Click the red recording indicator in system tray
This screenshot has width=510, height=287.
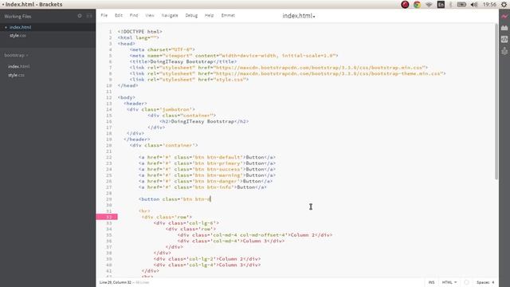point(405,5)
